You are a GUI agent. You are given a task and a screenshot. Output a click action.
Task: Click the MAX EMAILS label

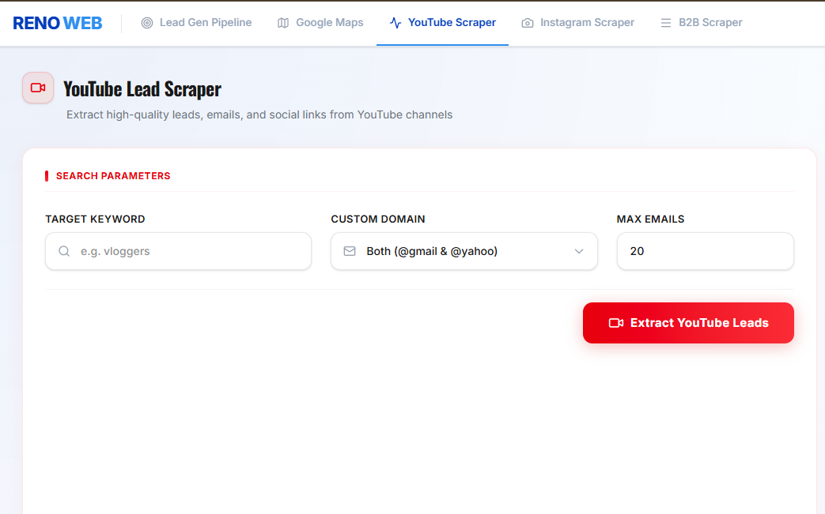[650, 219]
